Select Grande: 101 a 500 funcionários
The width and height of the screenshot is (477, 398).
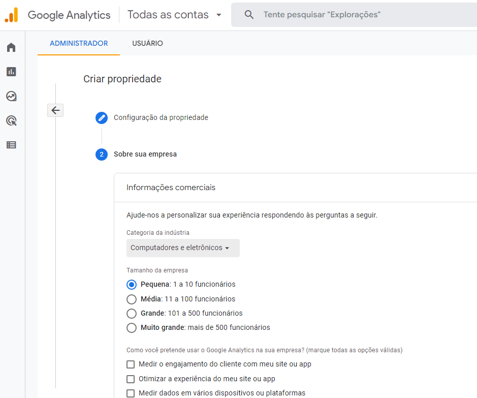point(132,314)
